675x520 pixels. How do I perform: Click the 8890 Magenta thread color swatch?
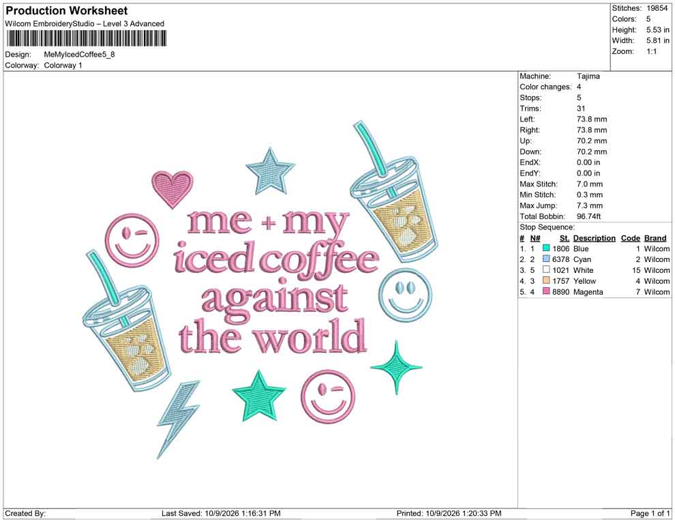(x=546, y=291)
